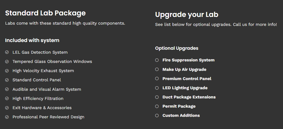Click checkmark icon beside Tempered Glass Observation Windows
The height and width of the screenshot is (129, 283).
[x=7, y=61]
